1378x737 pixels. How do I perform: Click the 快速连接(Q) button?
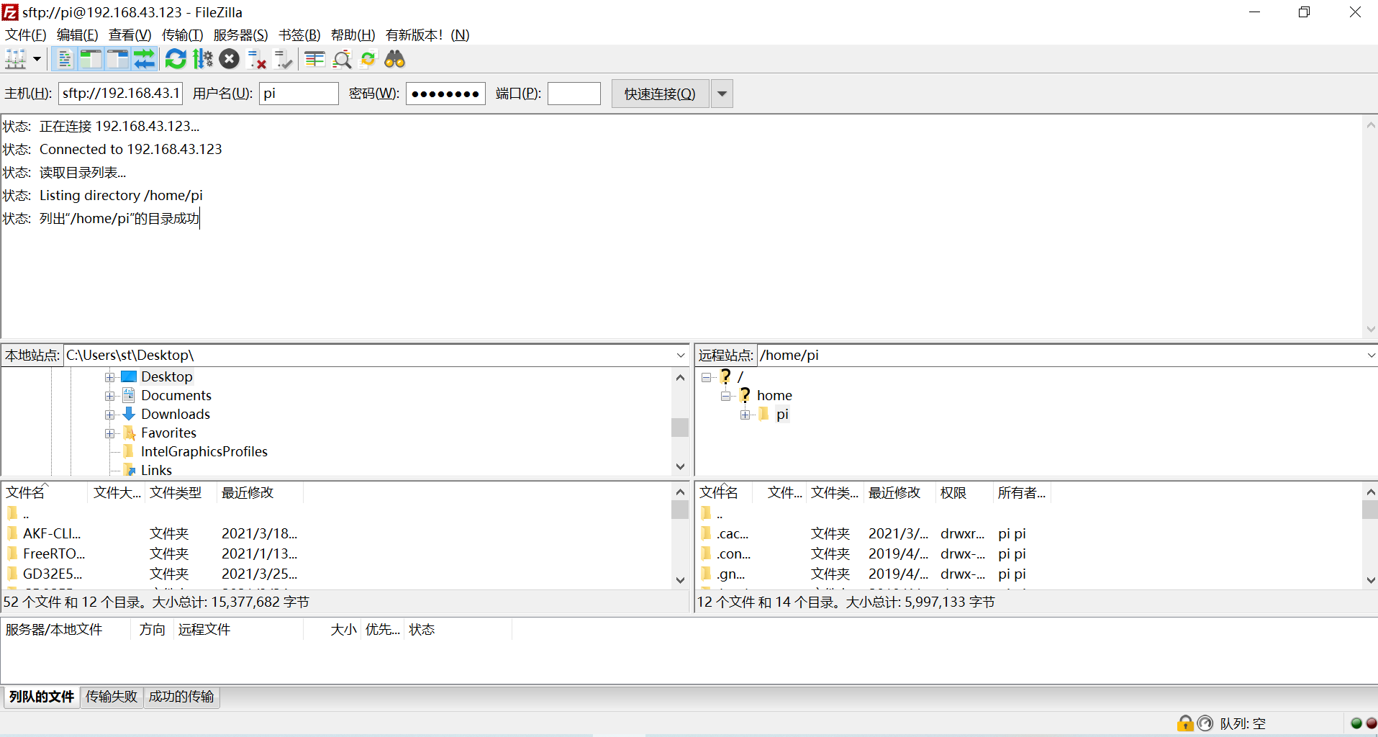pos(660,94)
